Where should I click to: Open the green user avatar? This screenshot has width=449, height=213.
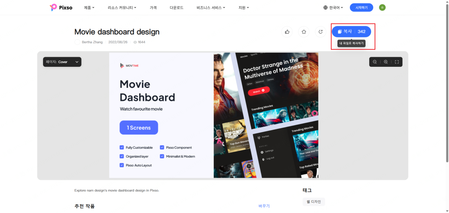tap(382, 7)
